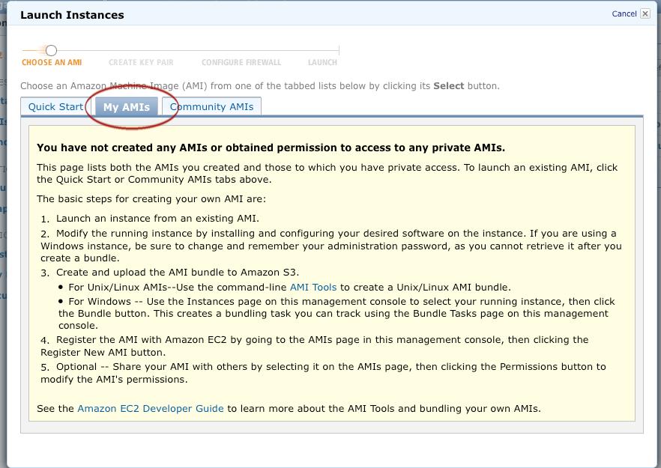Click the Cancel link in dialog header

(624, 13)
